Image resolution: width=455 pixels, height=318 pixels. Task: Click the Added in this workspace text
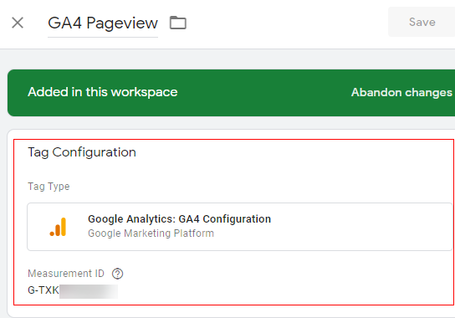(102, 92)
